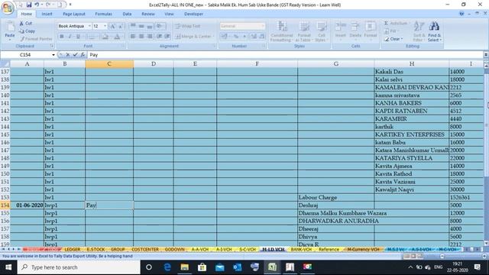The image size is (489, 275).
Task: Switch to the BANK-VCH sheet tab
Action: point(301,250)
